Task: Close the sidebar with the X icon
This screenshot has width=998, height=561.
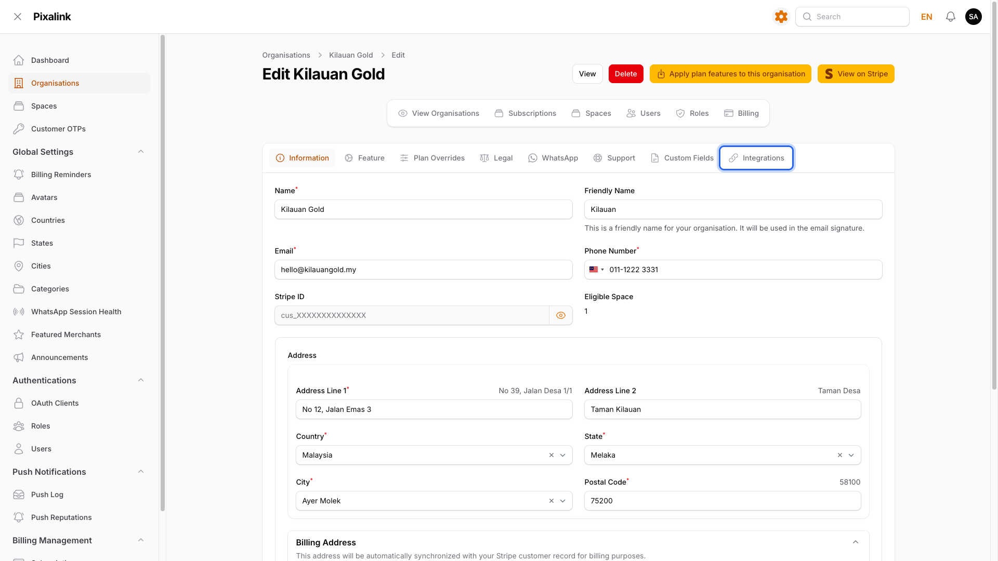Action: 18,17
